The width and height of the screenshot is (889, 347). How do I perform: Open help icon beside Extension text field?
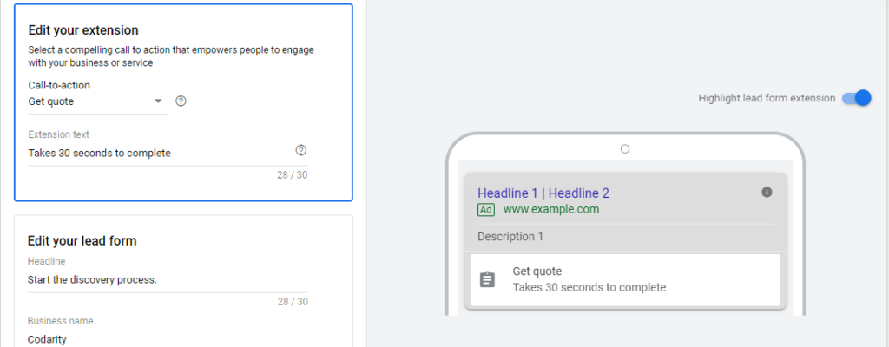point(301,150)
